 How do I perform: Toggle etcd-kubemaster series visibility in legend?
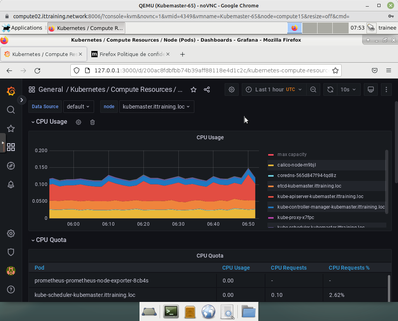coord(309,186)
